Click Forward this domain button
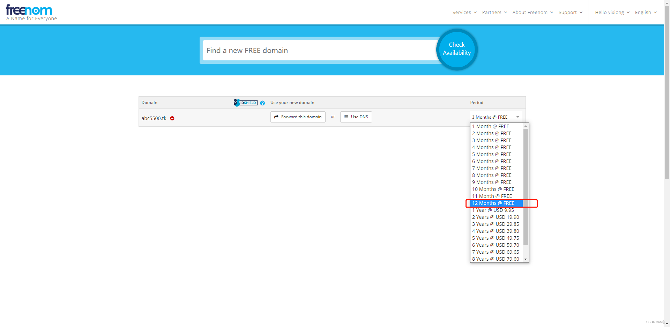Image resolution: width=670 pixels, height=327 pixels. (x=298, y=117)
